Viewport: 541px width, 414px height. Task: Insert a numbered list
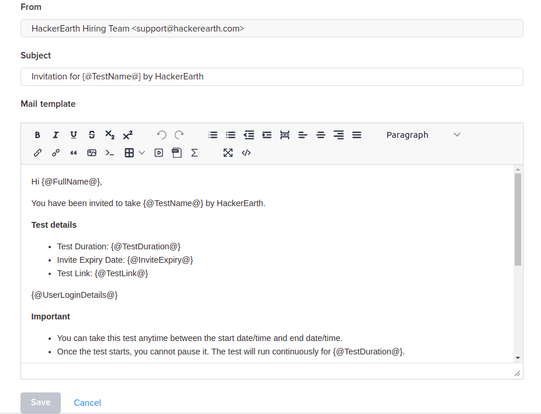tap(213, 135)
